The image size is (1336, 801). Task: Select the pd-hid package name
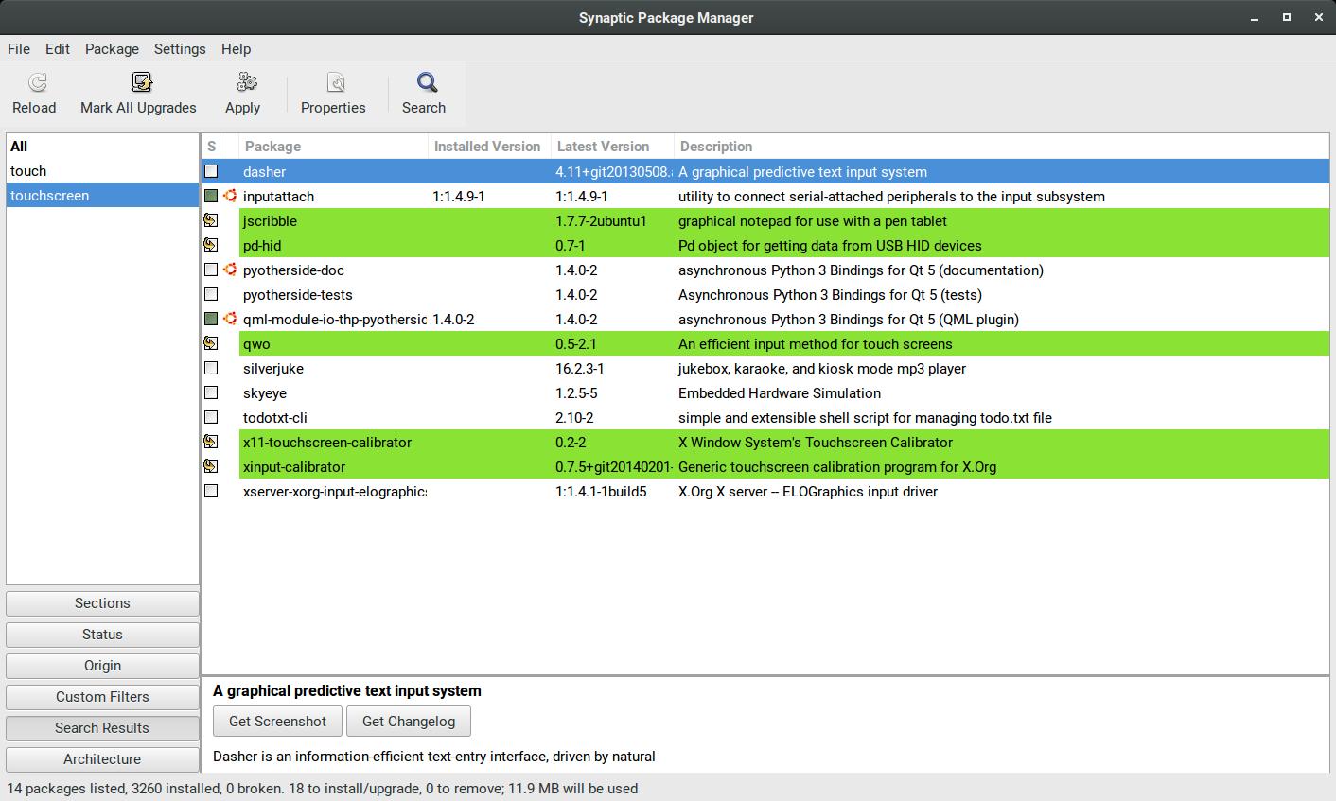click(262, 246)
